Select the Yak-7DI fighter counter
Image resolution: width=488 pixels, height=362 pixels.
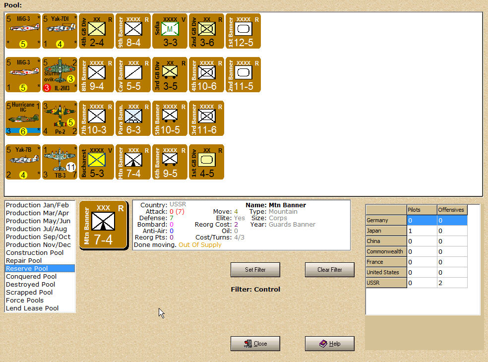coord(60,31)
